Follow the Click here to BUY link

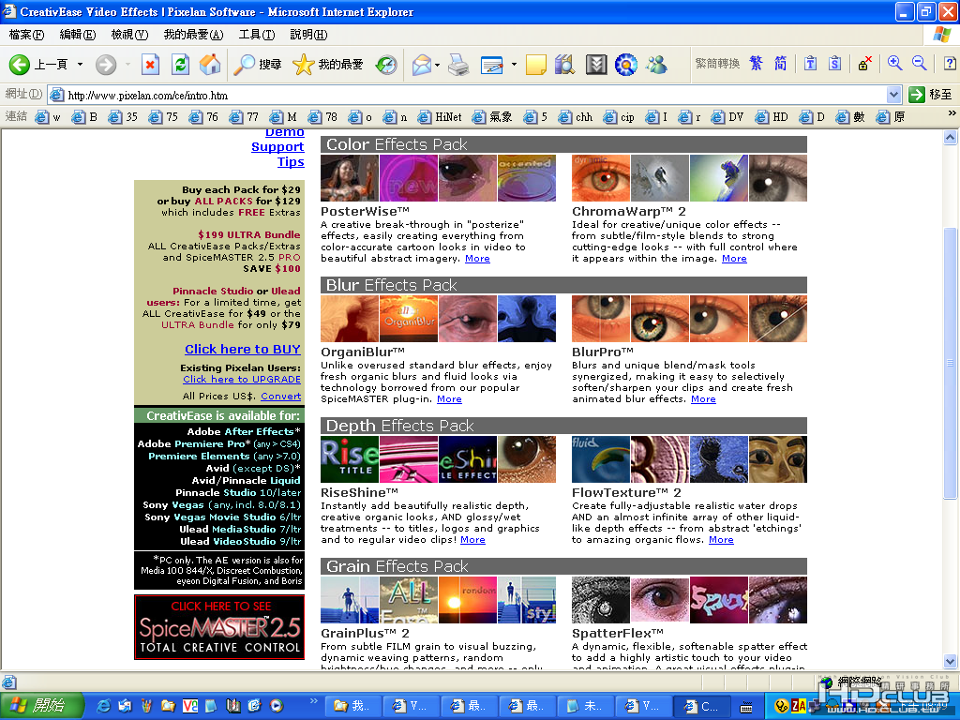(243, 349)
